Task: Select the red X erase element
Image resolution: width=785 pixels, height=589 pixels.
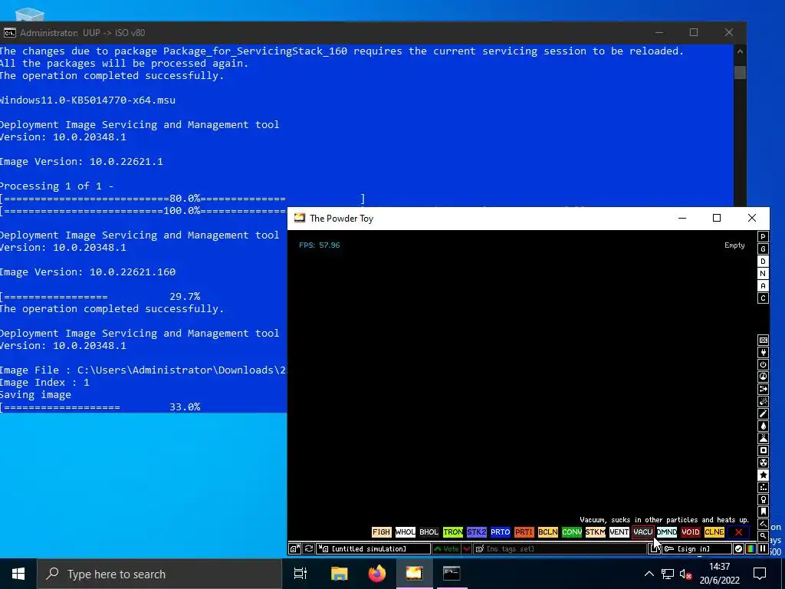Action: pos(738,532)
